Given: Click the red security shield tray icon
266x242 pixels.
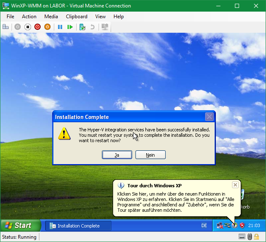Looking at the screenshot, I should pos(242,226).
